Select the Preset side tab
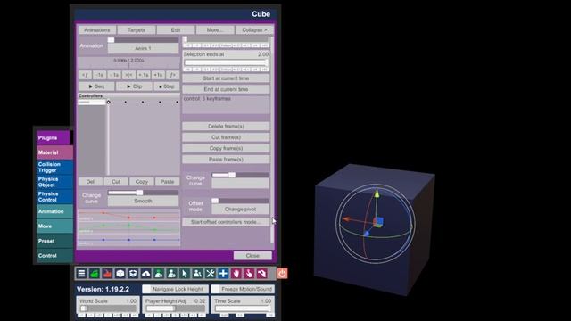Image resolution: width=571 pixels, height=321 pixels. pyautogui.click(x=54, y=241)
